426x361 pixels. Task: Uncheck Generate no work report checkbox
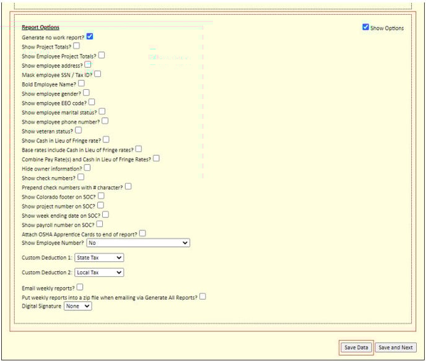(90, 37)
